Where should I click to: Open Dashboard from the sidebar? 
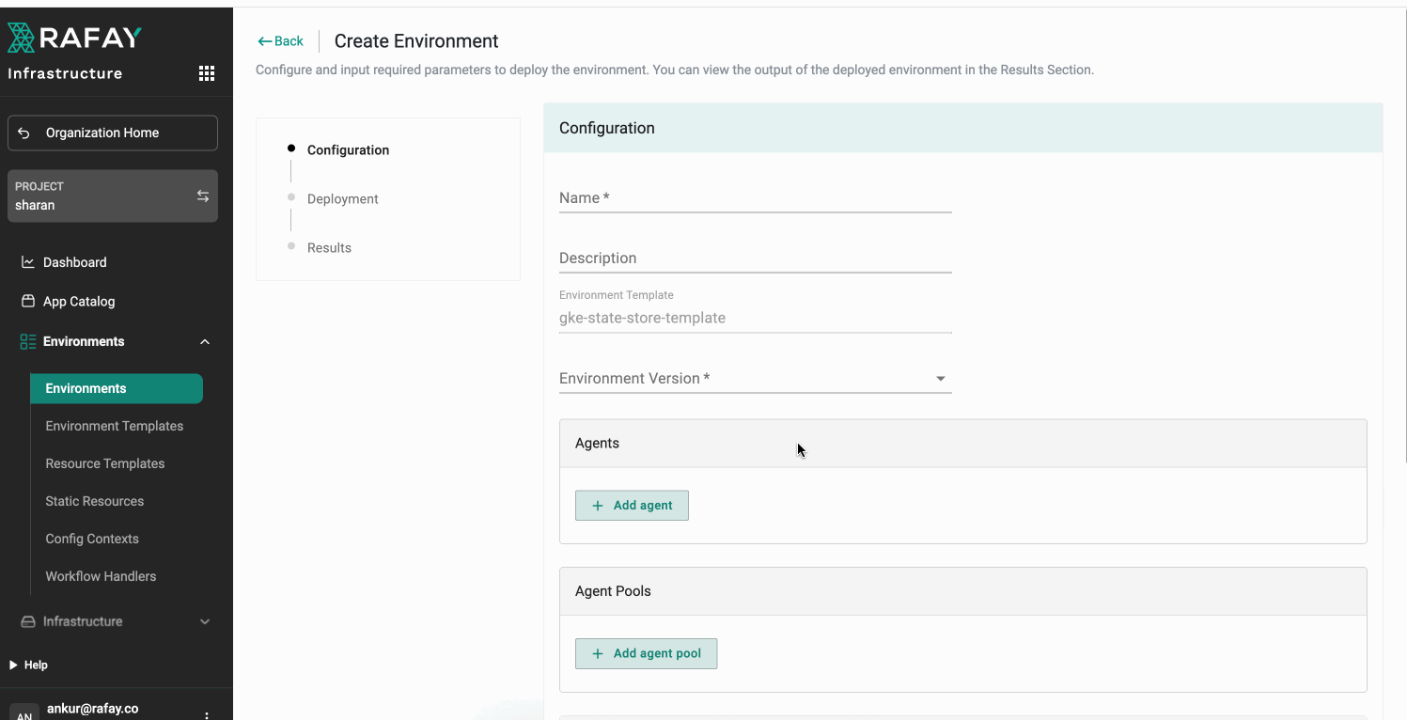[74, 262]
